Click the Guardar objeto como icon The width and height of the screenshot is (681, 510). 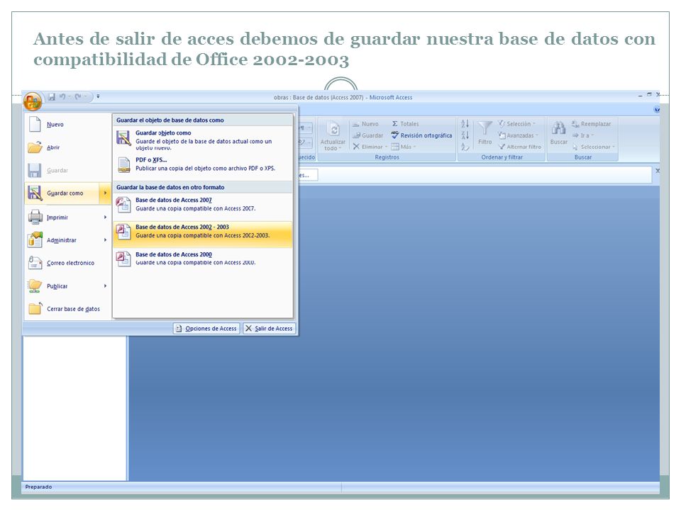123,138
